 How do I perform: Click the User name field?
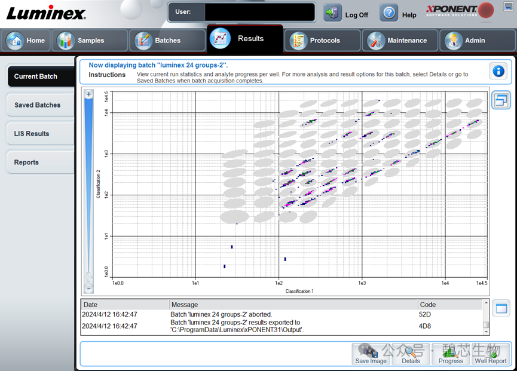259,13
